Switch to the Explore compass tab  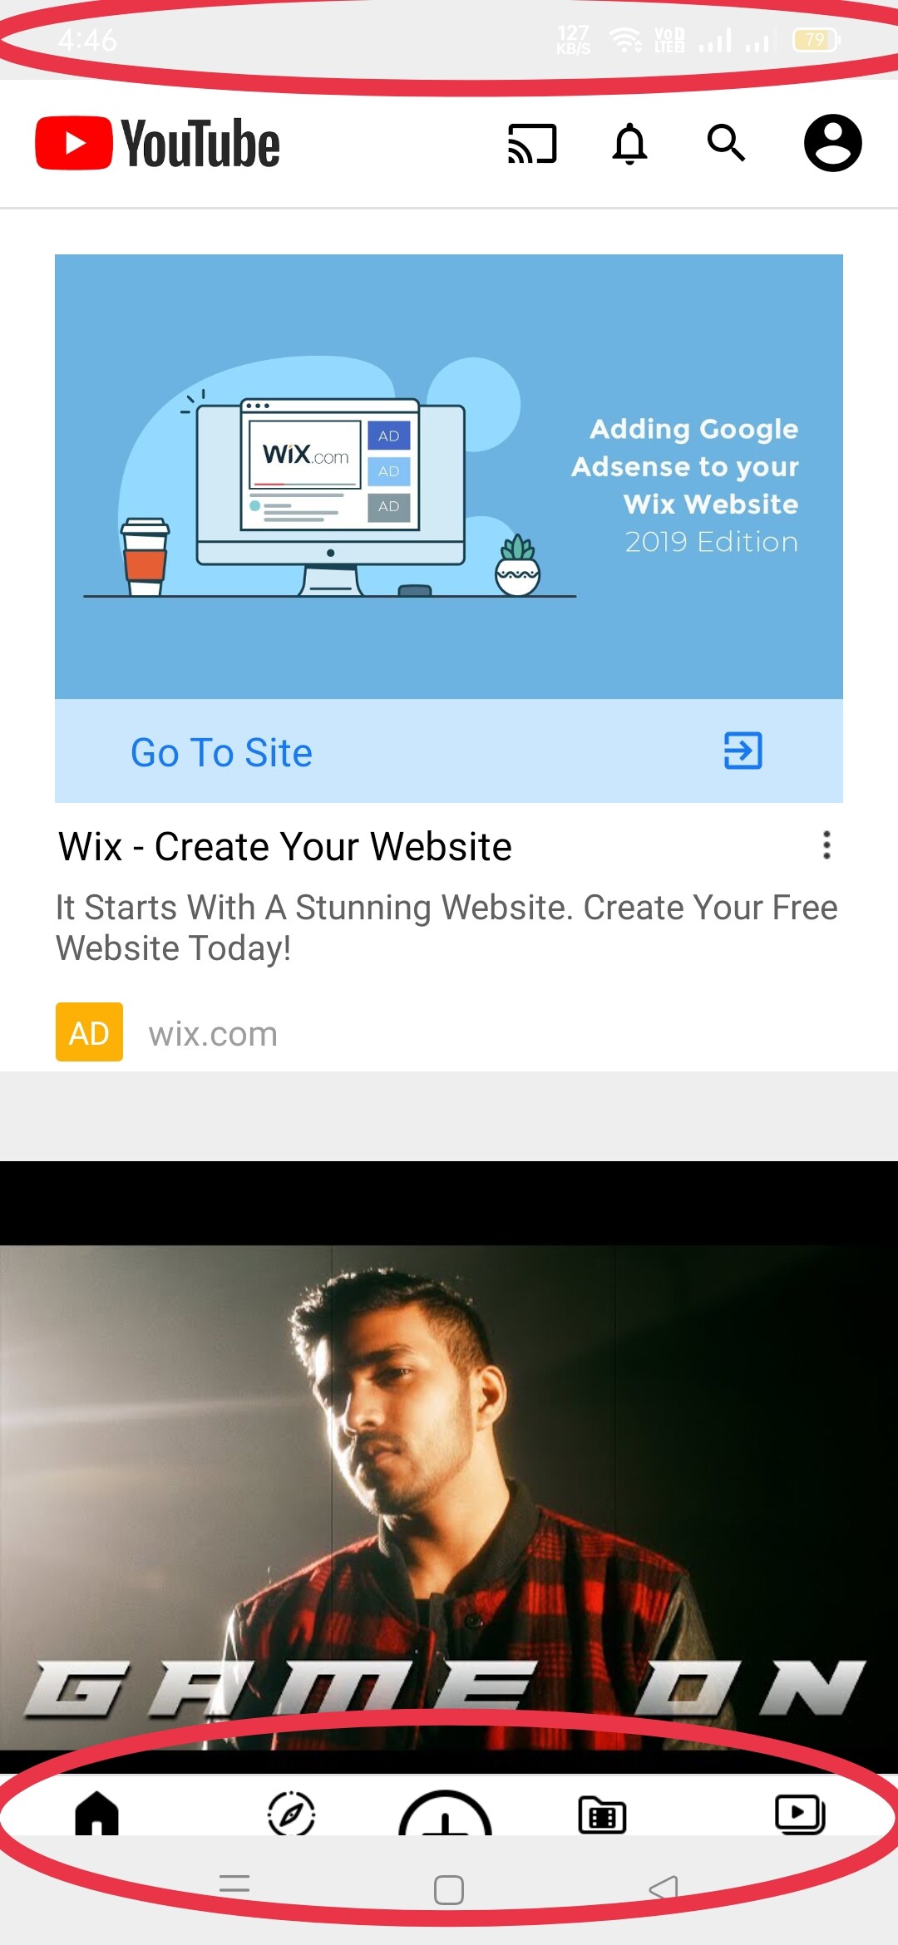[292, 1813]
